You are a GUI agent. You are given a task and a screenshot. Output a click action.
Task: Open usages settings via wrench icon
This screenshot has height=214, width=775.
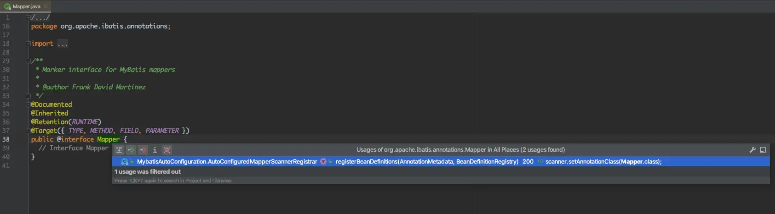(x=752, y=150)
